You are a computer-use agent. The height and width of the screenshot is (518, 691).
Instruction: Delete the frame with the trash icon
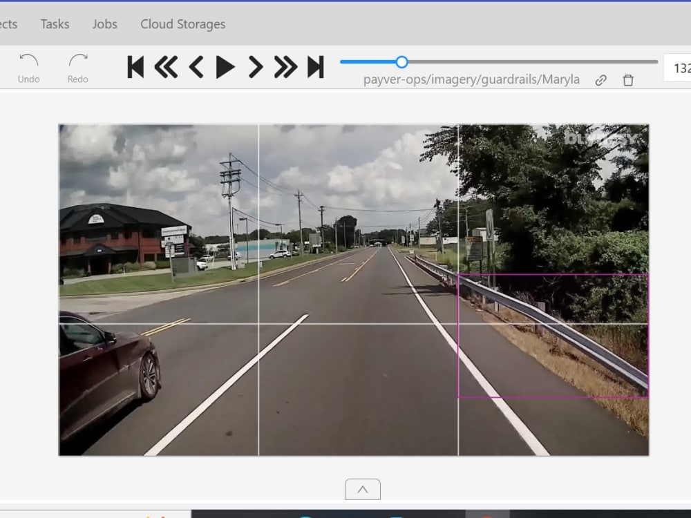pyautogui.click(x=628, y=80)
